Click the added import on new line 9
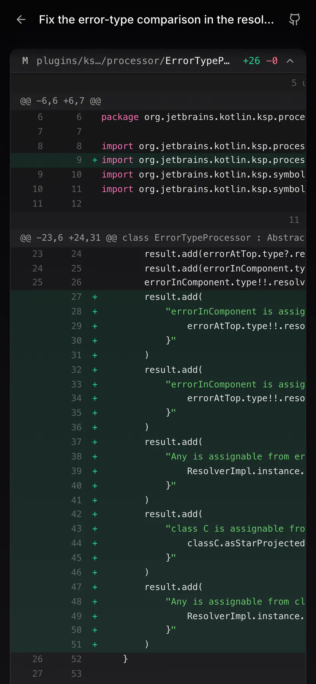The width and height of the screenshot is (316, 684). 203,160
